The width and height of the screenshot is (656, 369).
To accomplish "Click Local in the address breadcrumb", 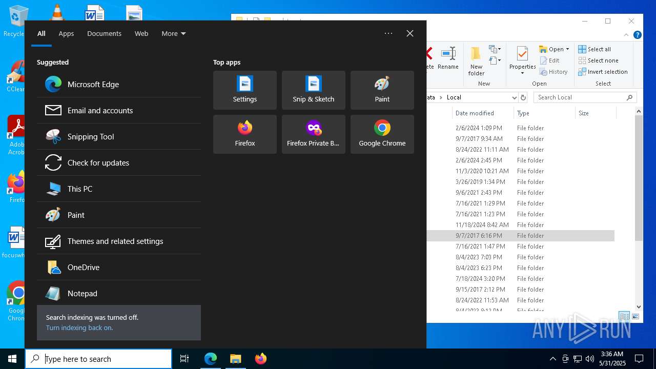I will 454,97.
